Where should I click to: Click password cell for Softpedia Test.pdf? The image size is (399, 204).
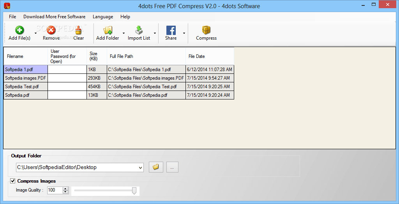tap(67, 87)
